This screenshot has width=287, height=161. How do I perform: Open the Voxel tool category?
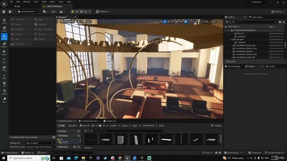coord(4,68)
